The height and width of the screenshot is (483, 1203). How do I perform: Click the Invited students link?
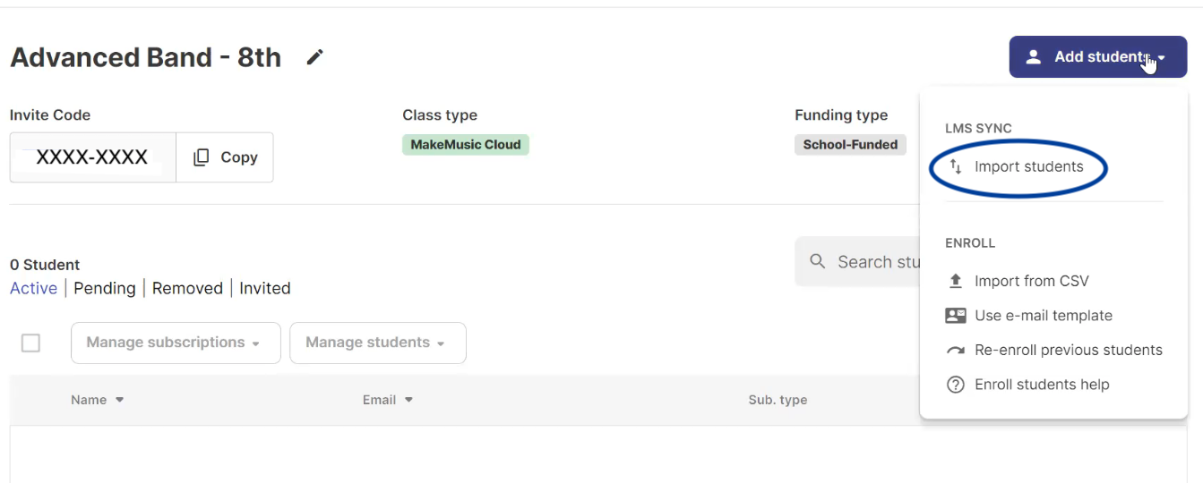pos(265,288)
